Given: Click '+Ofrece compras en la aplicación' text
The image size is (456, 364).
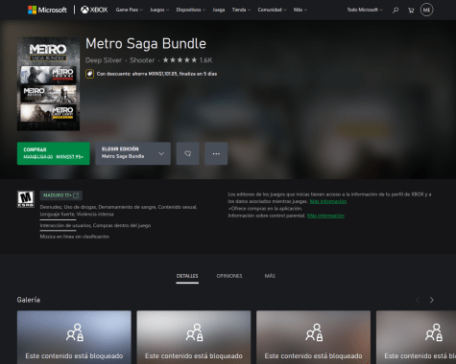Looking at the screenshot, I should 265,209.
